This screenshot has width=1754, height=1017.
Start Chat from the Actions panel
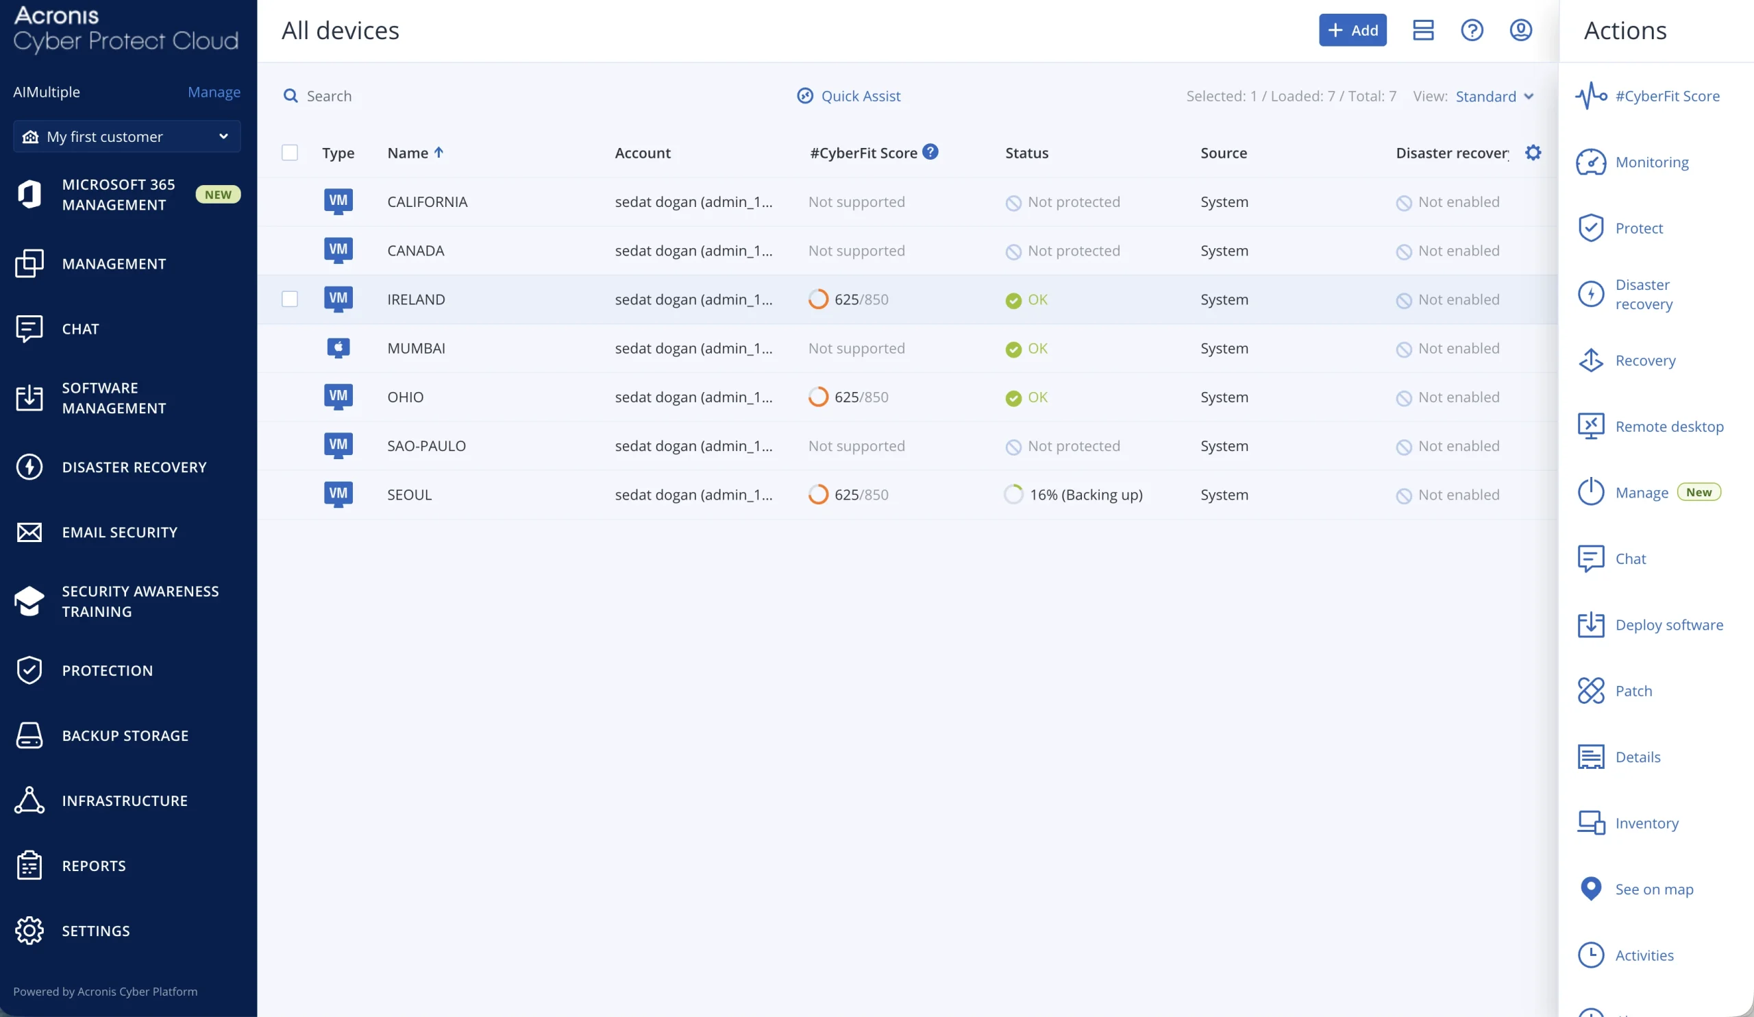(1611, 559)
